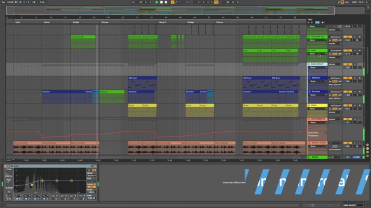Image resolution: width=371 pixels, height=208 pixels.
Task: Jump to the Intro locator
Action: 18,22
